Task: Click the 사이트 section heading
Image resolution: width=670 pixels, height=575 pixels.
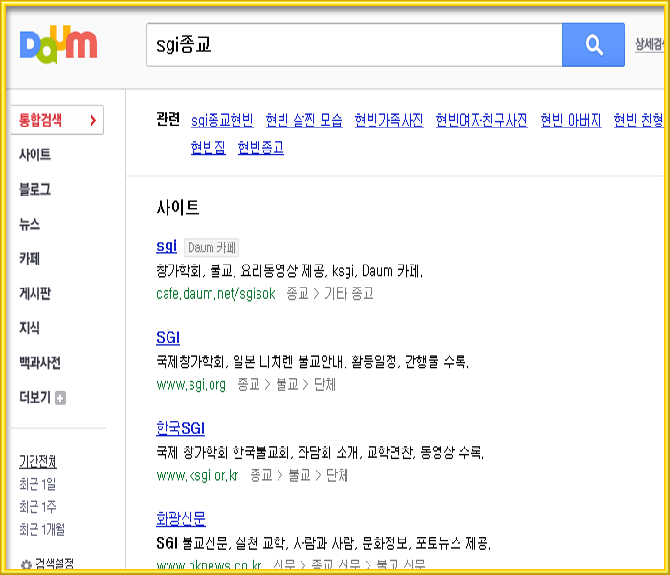Action: (178, 208)
